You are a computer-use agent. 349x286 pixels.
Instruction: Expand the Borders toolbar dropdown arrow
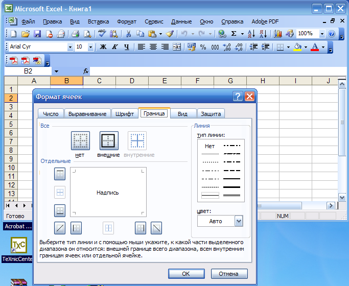289,47
